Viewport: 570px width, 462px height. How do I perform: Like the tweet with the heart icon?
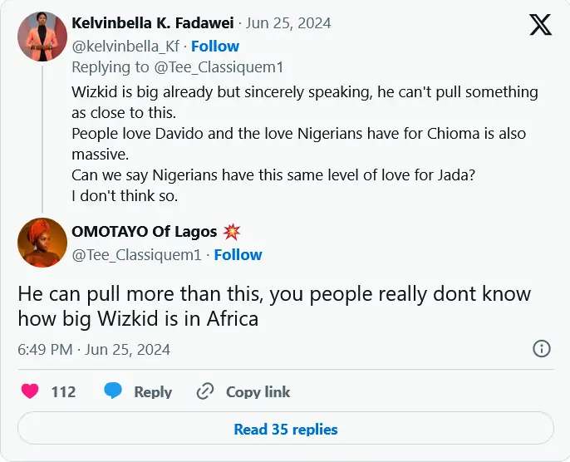point(30,391)
